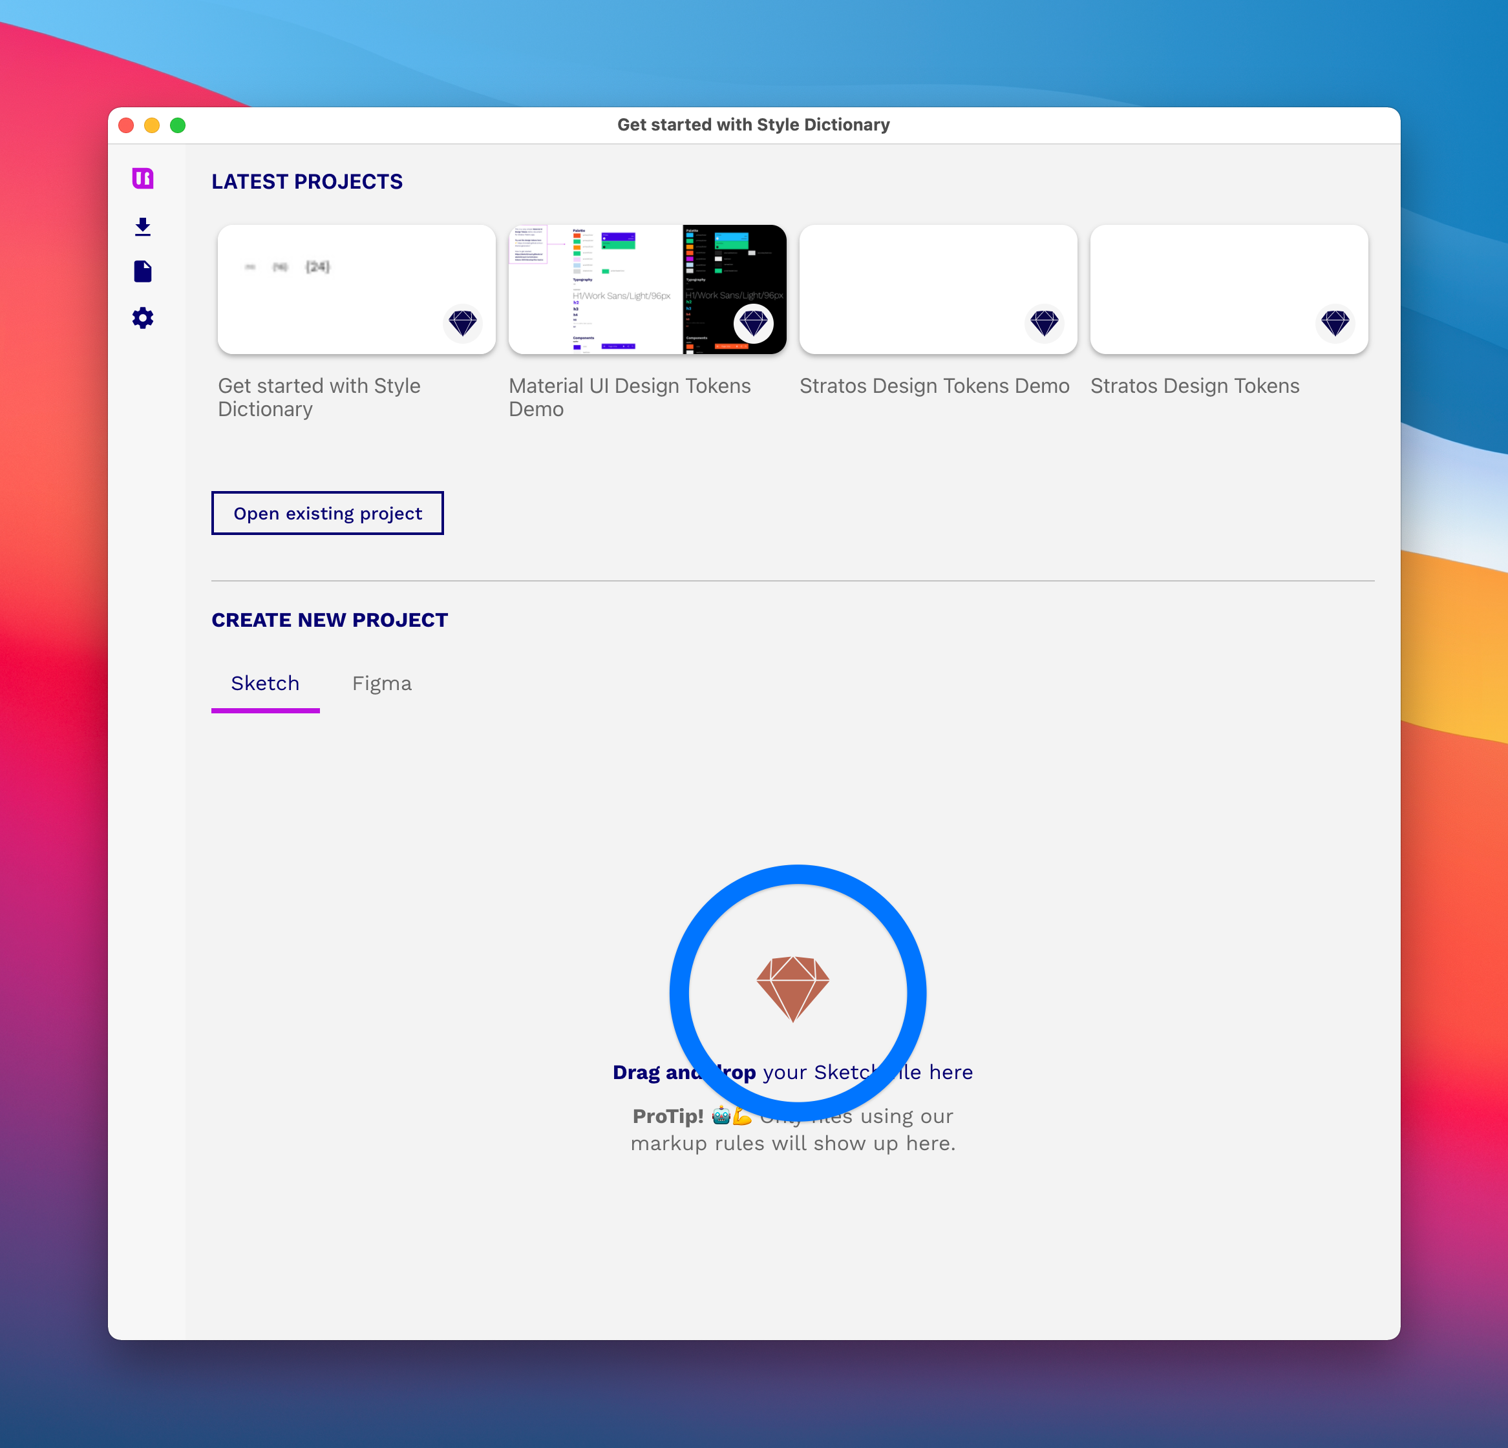The width and height of the screenshot is (1508, 1448).
Task: Click the orange Sketch diamond drop icon
Action: [x=792, y=989]
